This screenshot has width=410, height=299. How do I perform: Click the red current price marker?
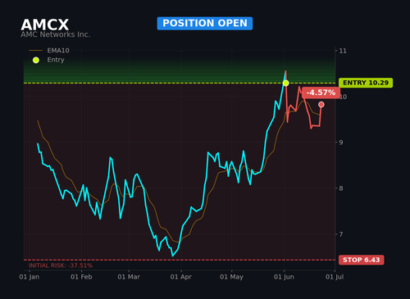click(321, 104)
